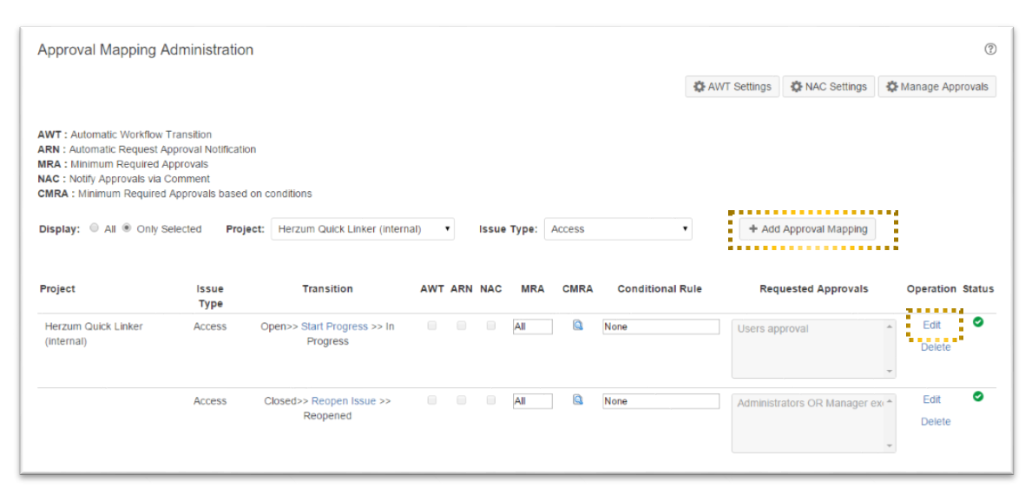Click green status check for Reopen Issue row
1025x495 pixels.
coord(978,397)
